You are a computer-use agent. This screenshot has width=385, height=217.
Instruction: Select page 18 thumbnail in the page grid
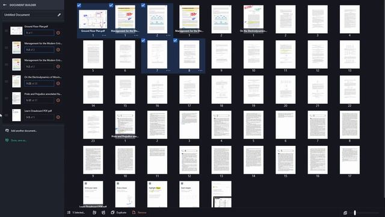point(221,90)
